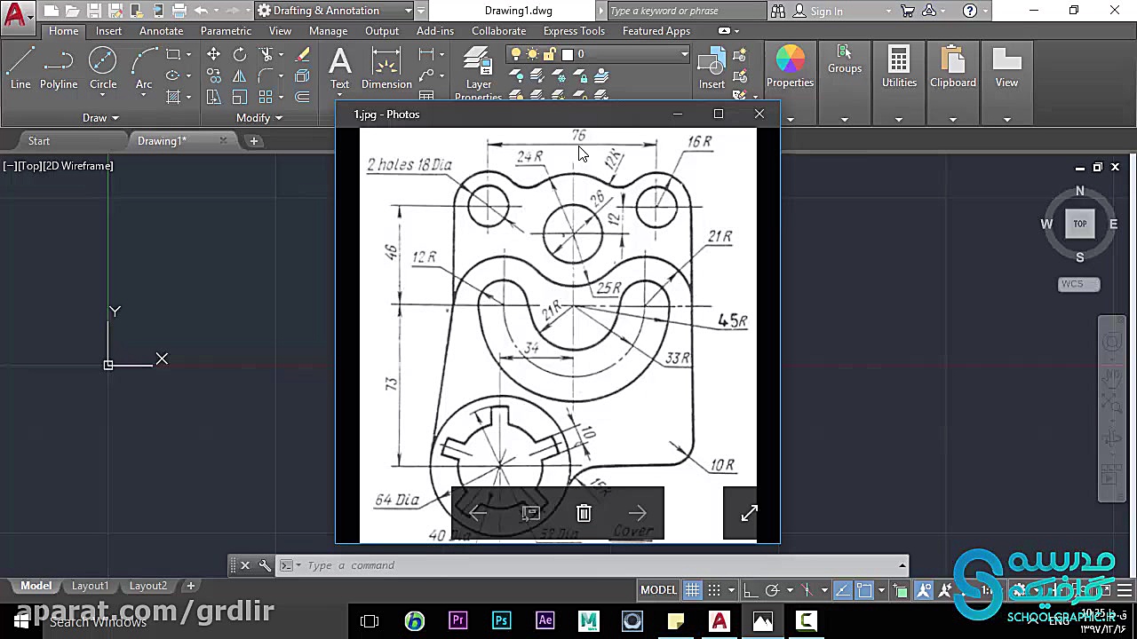Expand the Modify panel

tap(259, 117)
